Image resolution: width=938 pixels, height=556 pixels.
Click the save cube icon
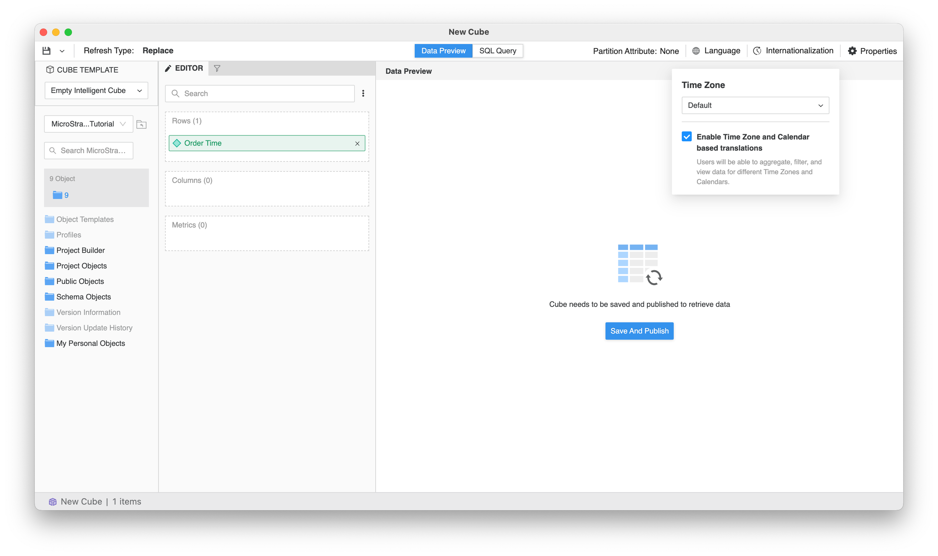point(46,51)
